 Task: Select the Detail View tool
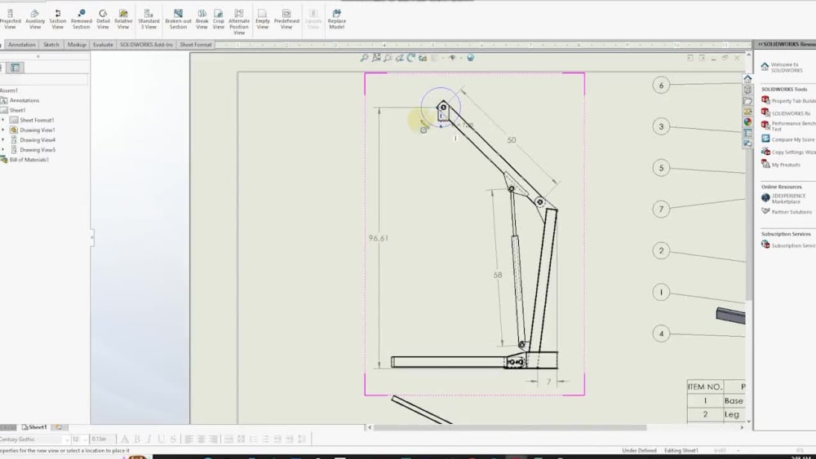(x=103, y=20)
